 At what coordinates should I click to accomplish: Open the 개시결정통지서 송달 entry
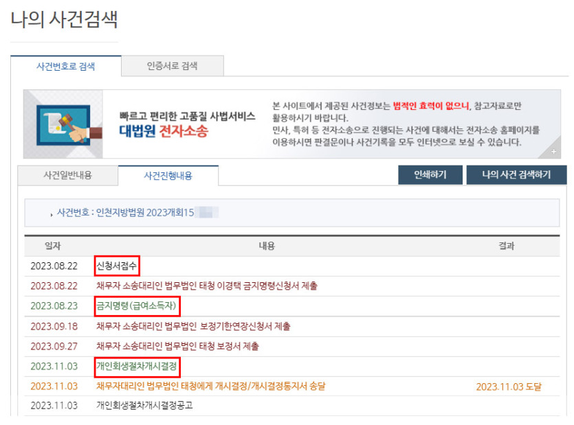click(210, 386)
